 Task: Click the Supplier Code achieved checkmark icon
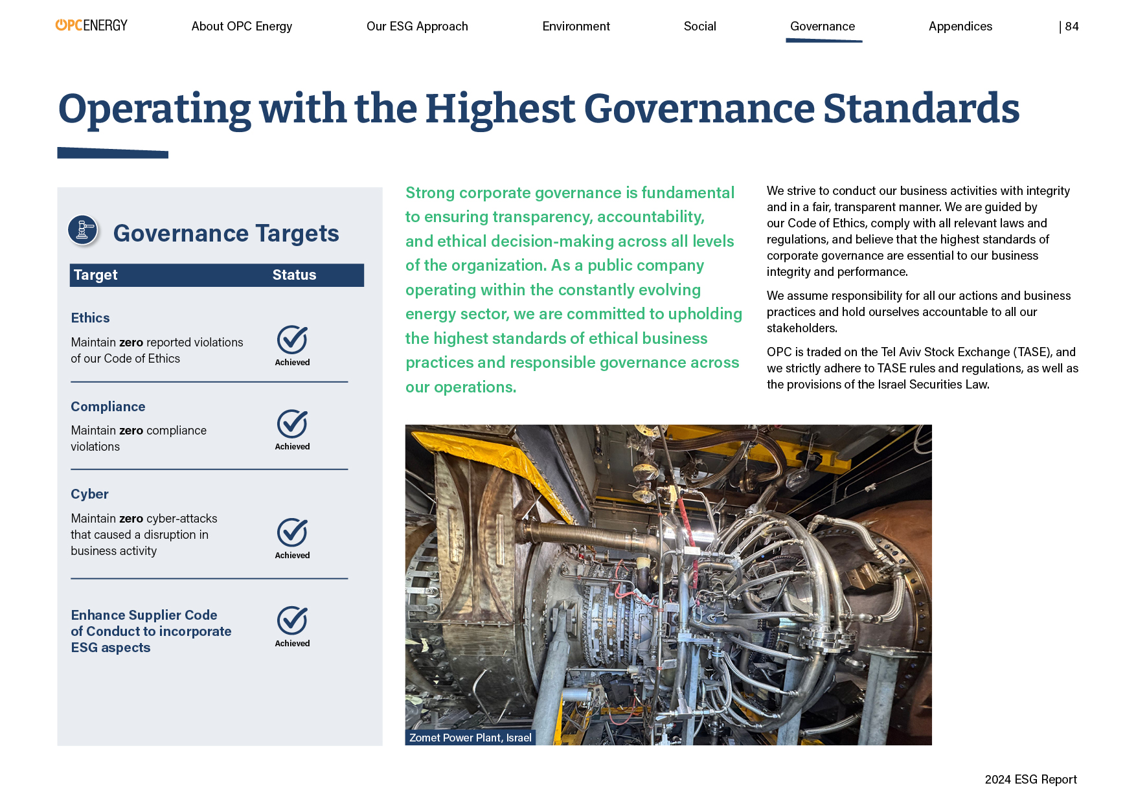[x=292, y=620]
